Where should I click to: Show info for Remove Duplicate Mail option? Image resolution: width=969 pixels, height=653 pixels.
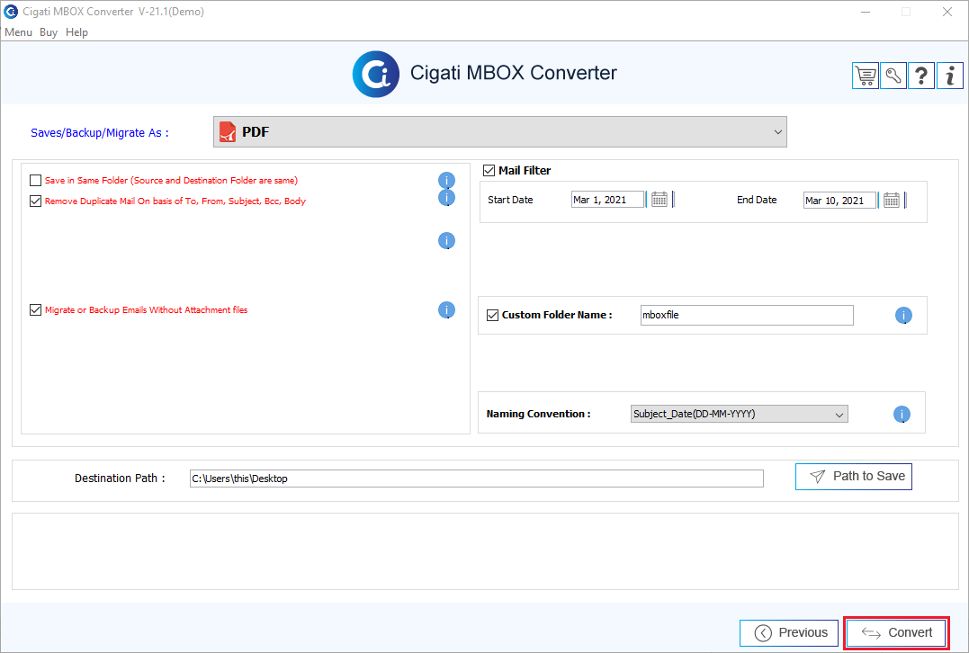pyautogui.click(x=447, y=198)
